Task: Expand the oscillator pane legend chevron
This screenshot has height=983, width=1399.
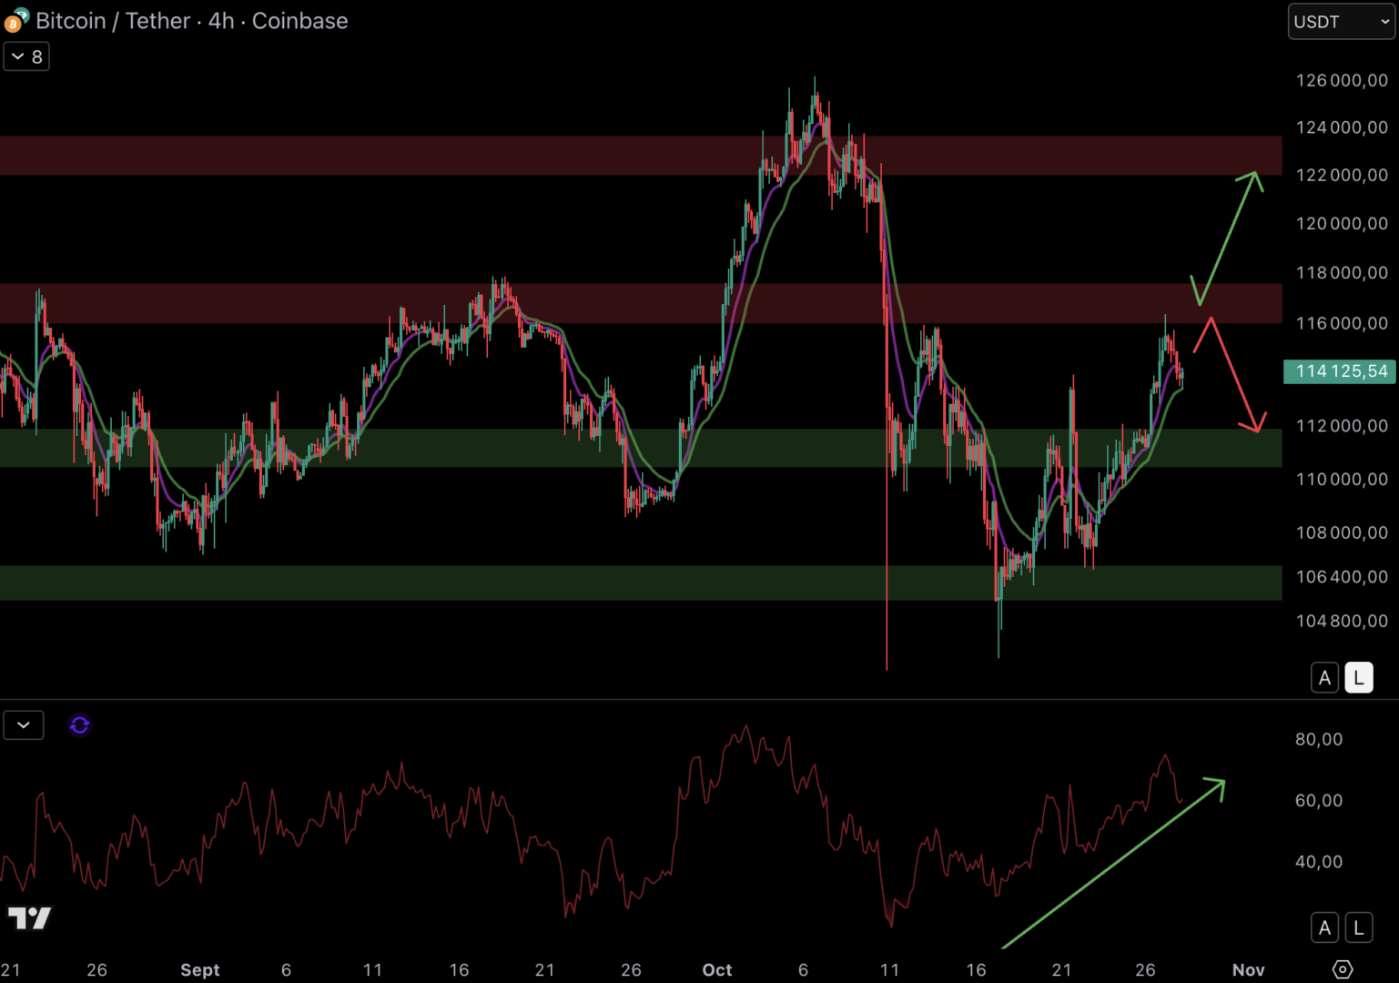Action: [x=24, y=725]
